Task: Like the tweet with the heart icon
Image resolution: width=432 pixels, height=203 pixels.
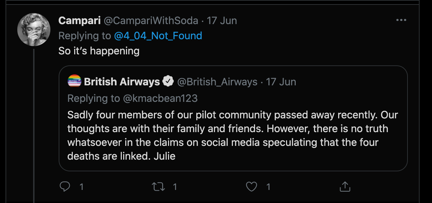Action: coord(252,186)
